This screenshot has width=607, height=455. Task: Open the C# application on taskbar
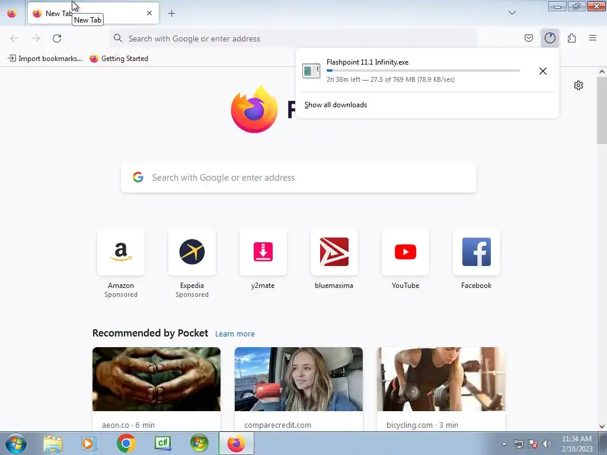pyautogui.click(x=162, y=443)
